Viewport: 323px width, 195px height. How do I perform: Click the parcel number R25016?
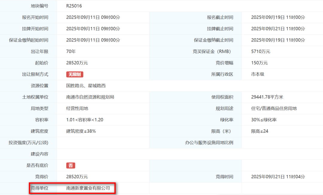coord(74,6)
